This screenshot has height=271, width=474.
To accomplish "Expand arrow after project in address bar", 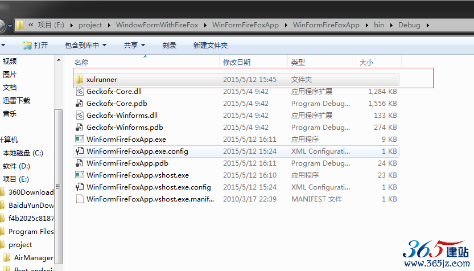I will click(x=109, y=25).
